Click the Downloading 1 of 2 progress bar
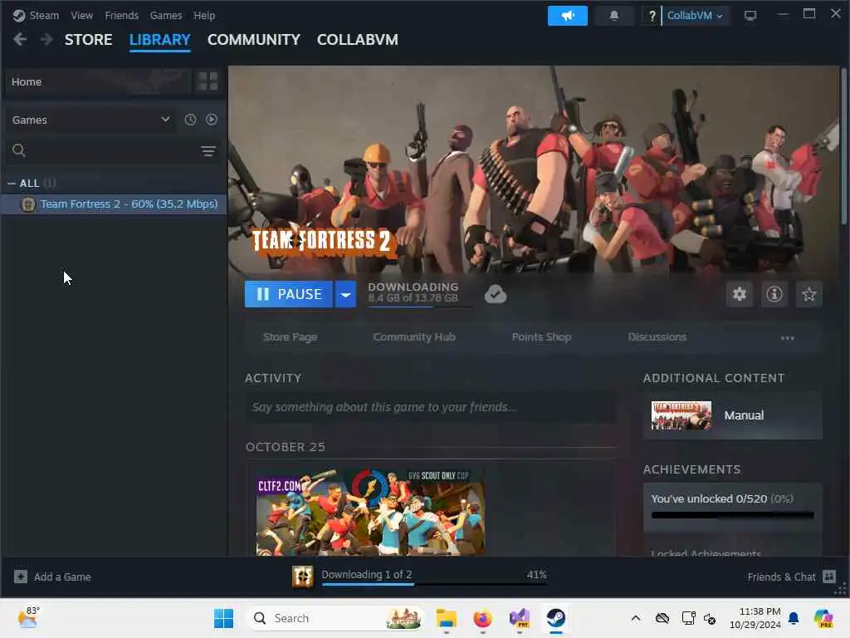 (434, 584)
